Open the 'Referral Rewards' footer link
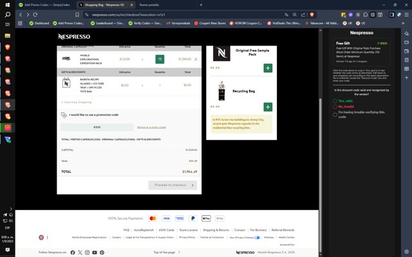The height and width of the screenshot is (257, 412). pyautogui.click(x=283, y=230)
